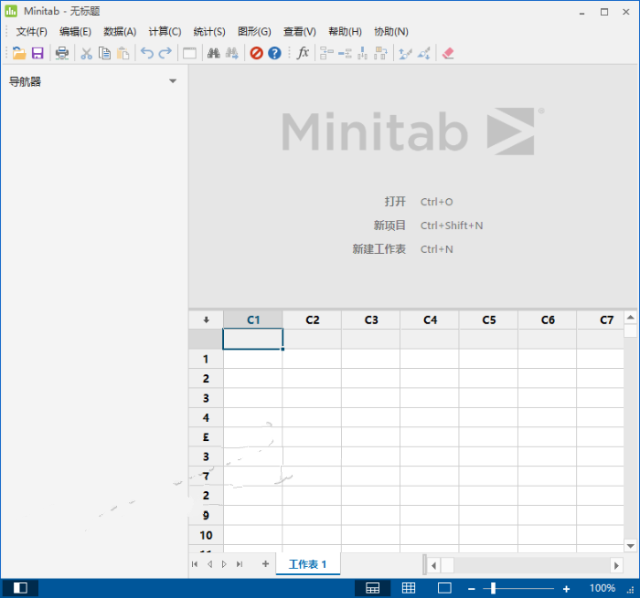
Task: Open the 编辑(E) menu
Action: point(75,31)
